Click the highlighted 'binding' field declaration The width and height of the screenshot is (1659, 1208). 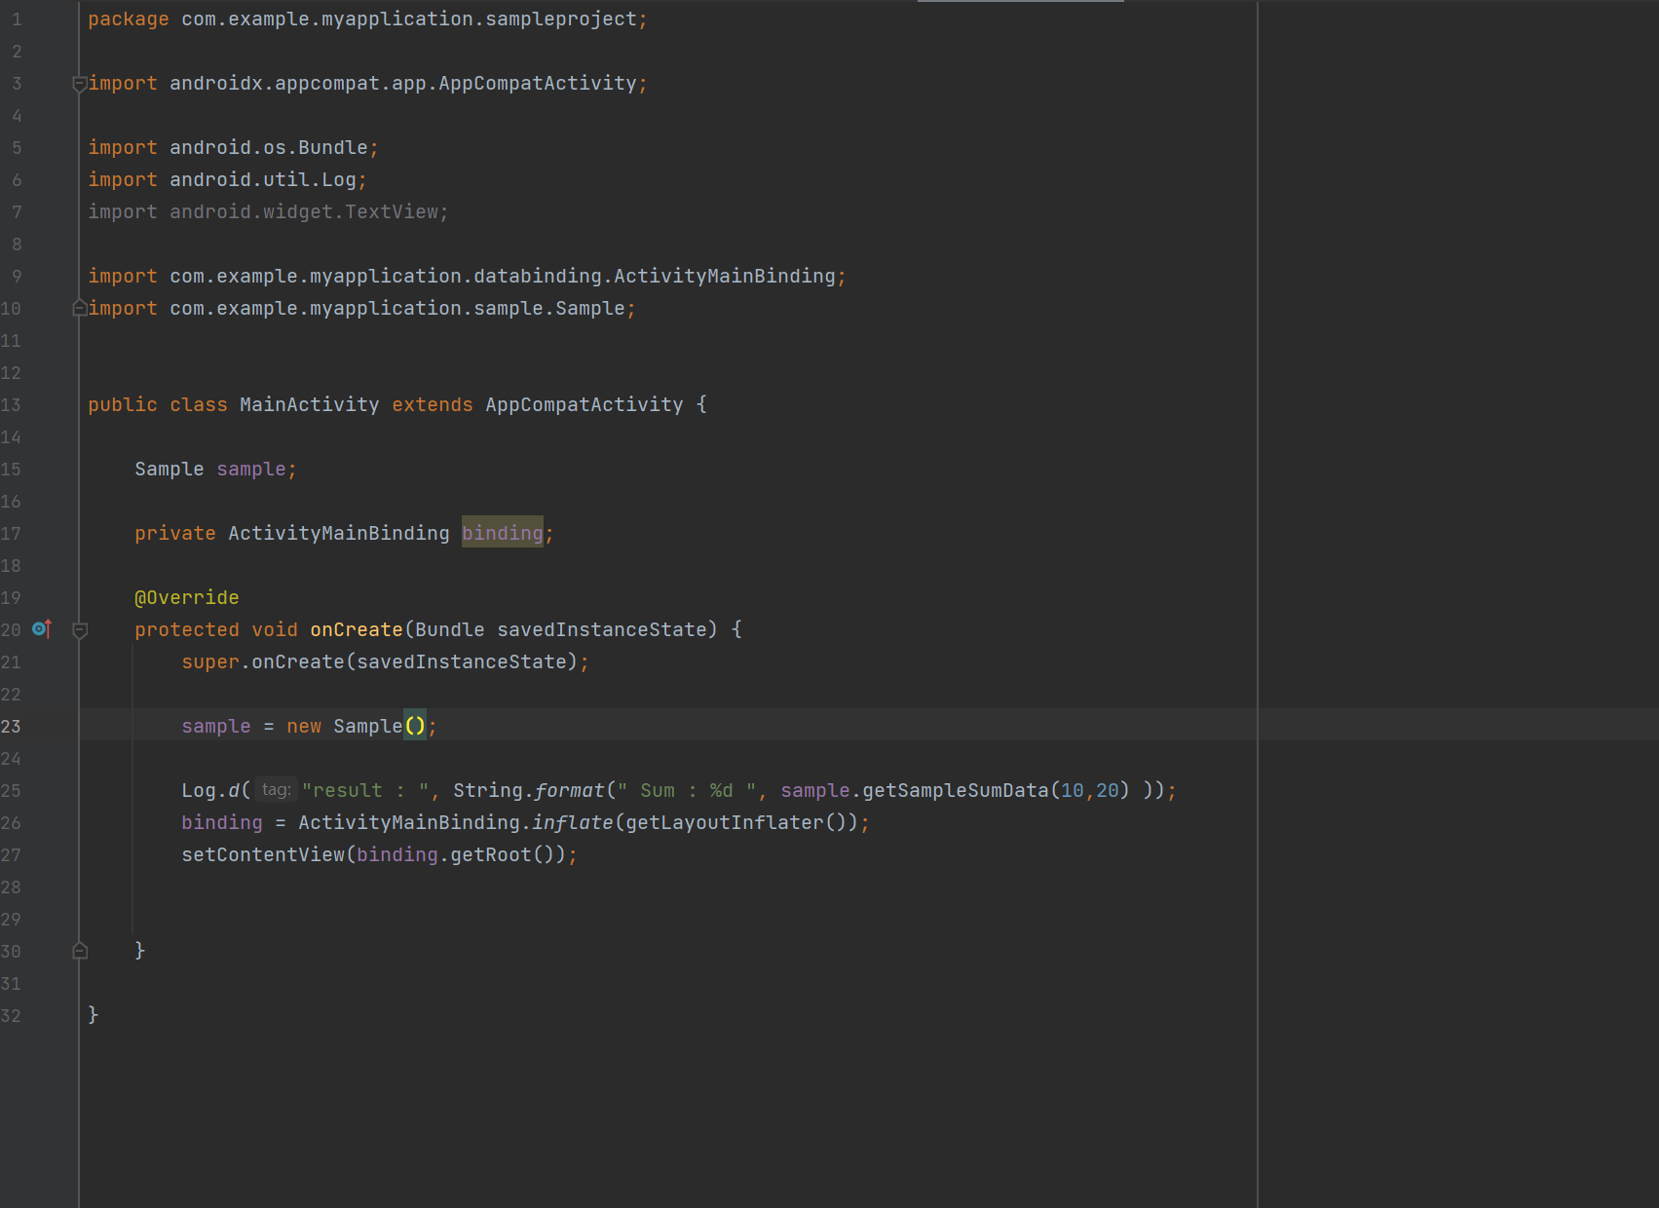point(502,533)
